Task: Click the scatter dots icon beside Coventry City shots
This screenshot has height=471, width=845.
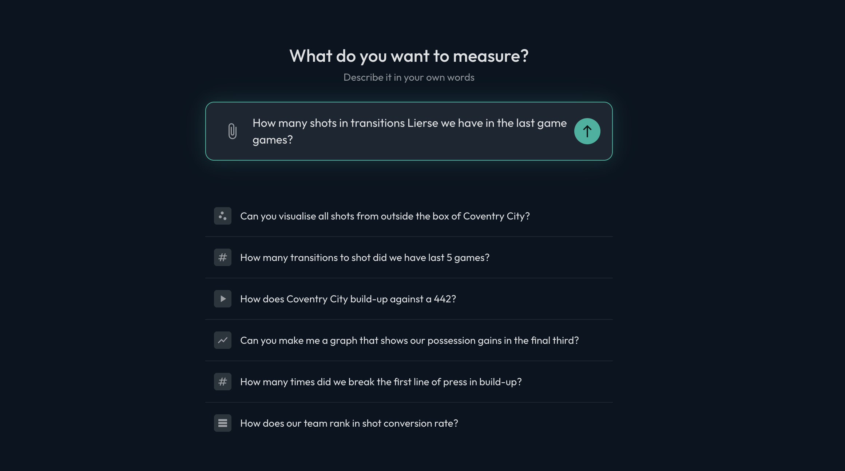Action: [x=223, y=216]
